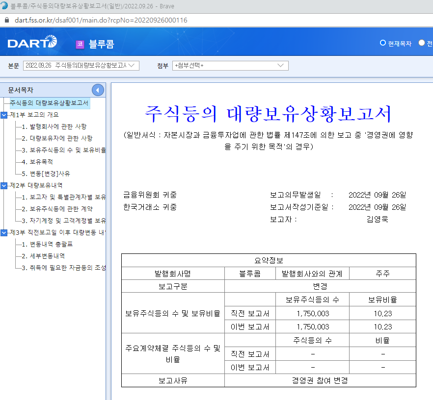This screenshot has width=433, height=400.
Task: Click the 요약정보 table header
Action: pyautogui.click(x=269, y=260)
